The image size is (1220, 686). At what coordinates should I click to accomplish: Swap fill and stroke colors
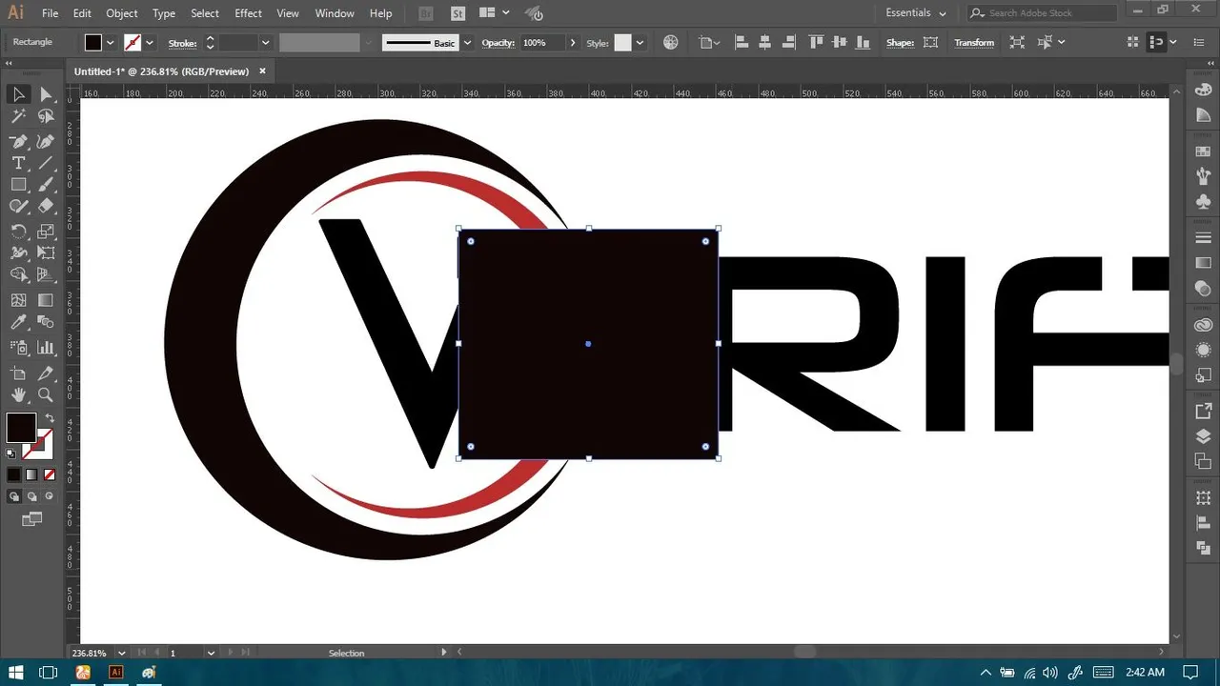click(x=49, y=418)
